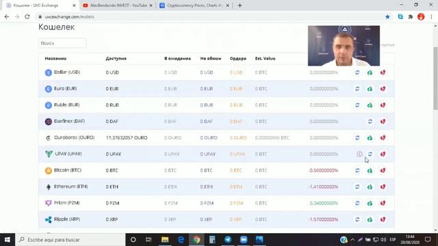The image size is (438, 246).
Task: Click the bookmark star icon
Action: point(387,16)
